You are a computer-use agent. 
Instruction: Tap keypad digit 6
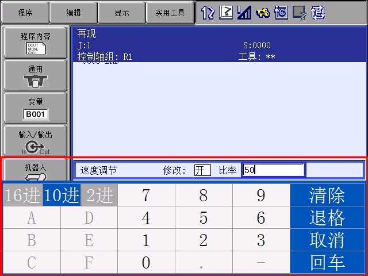click(x=261, y=217)
